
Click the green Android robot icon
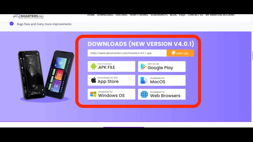[x=93, y=66]
